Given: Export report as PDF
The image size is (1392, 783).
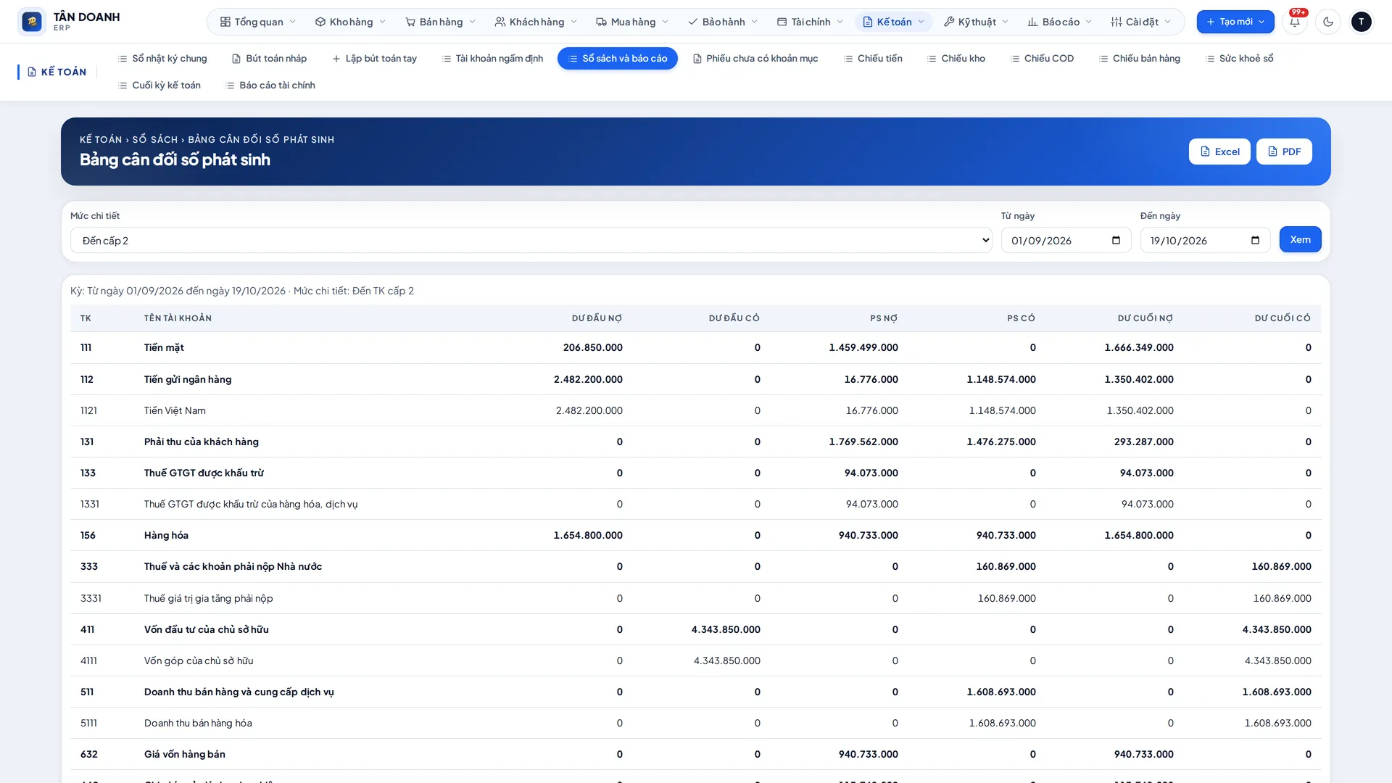Looking at the screenshot, I should [x=1284, y=152].
